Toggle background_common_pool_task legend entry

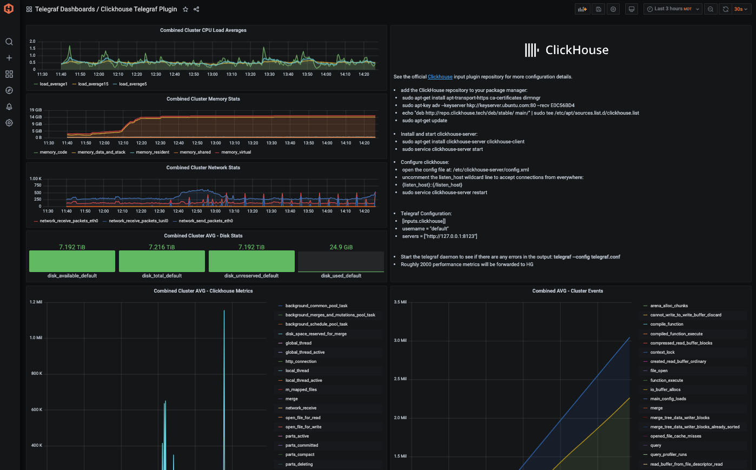coord(316,306)
